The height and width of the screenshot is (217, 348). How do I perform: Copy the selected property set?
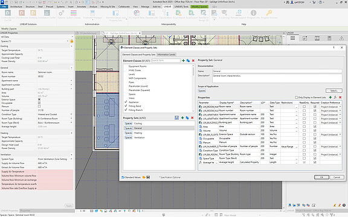click(187, 118)
